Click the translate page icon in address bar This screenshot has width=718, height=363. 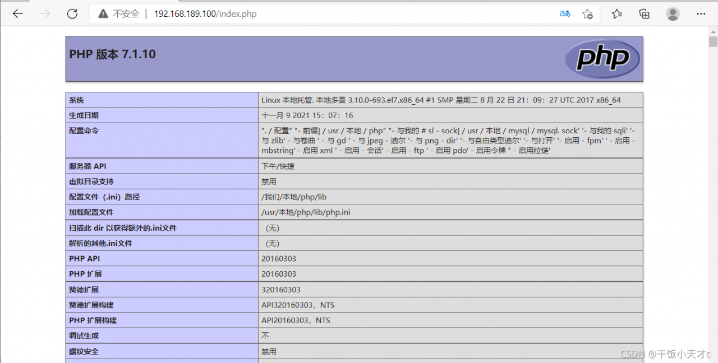pos(565,14)
